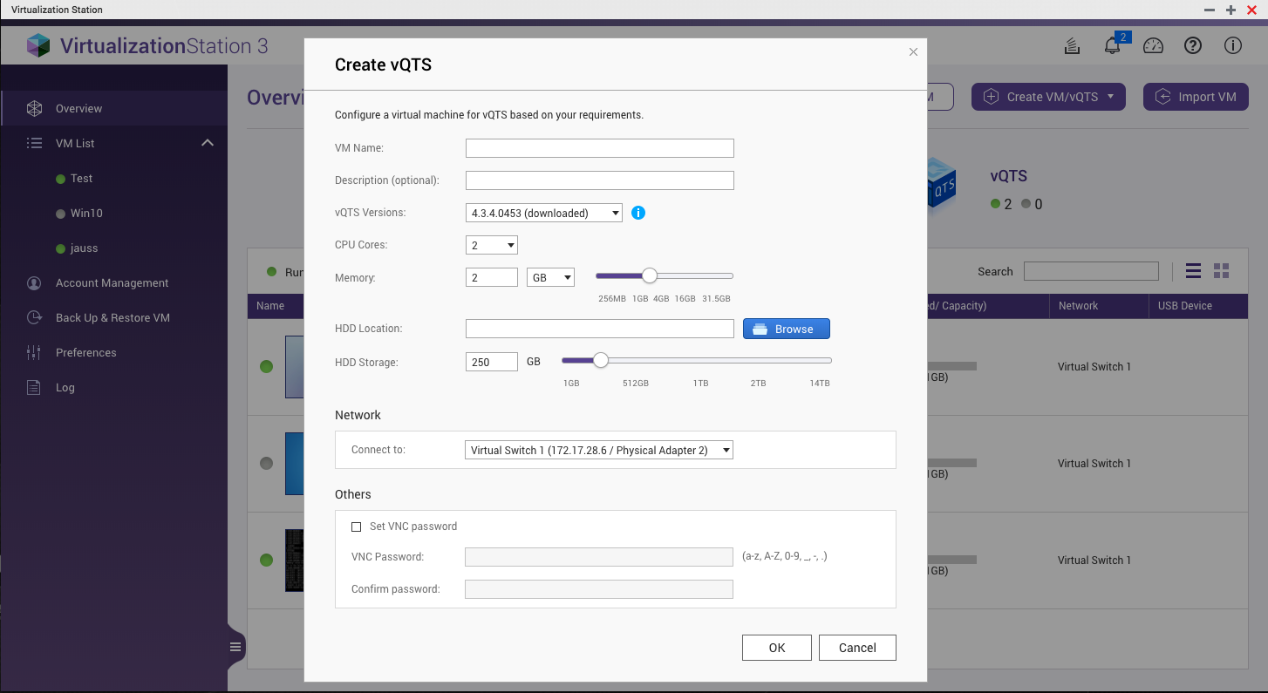
Task: Click the VM List sidebar icon
Action: pos(34,143)
